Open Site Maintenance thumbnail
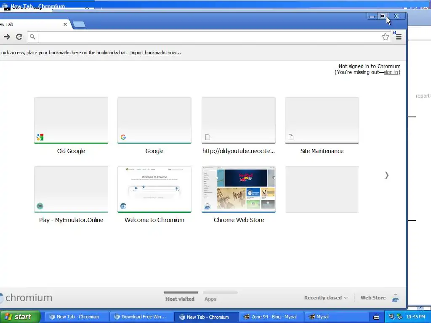Image resolution: width=431 pixels, height=323 pixels. 322,120
